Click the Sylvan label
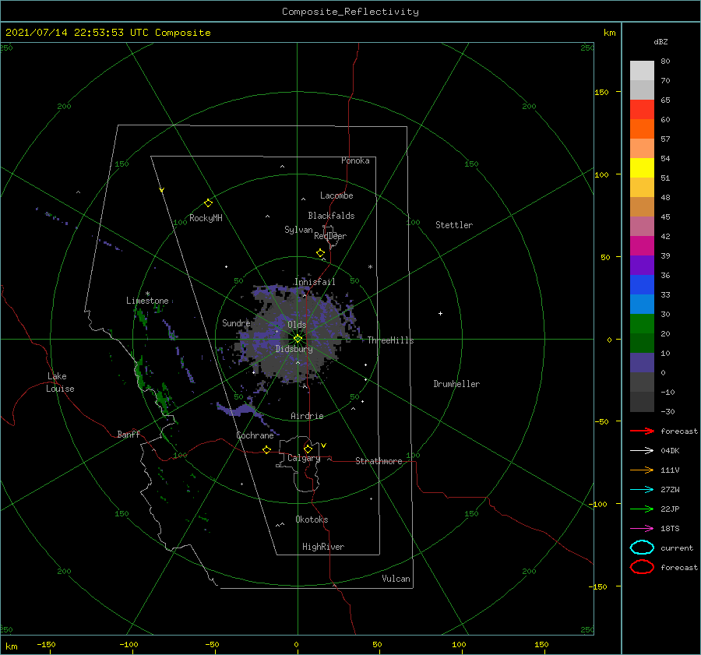The width and height of the screenshot is (701, 655). (298, 230)
